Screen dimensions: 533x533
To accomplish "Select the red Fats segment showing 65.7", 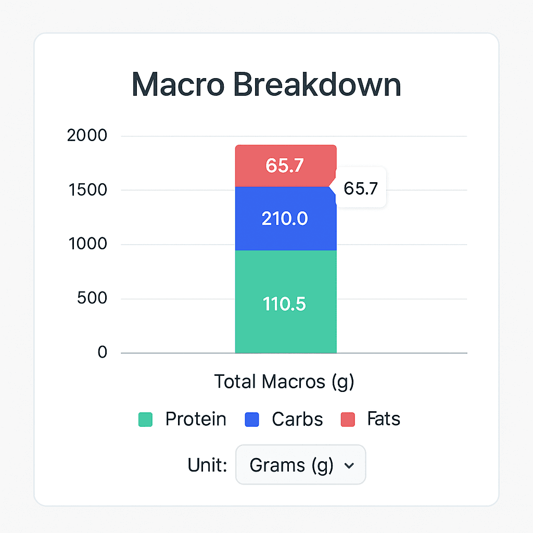I will point(285,164).
